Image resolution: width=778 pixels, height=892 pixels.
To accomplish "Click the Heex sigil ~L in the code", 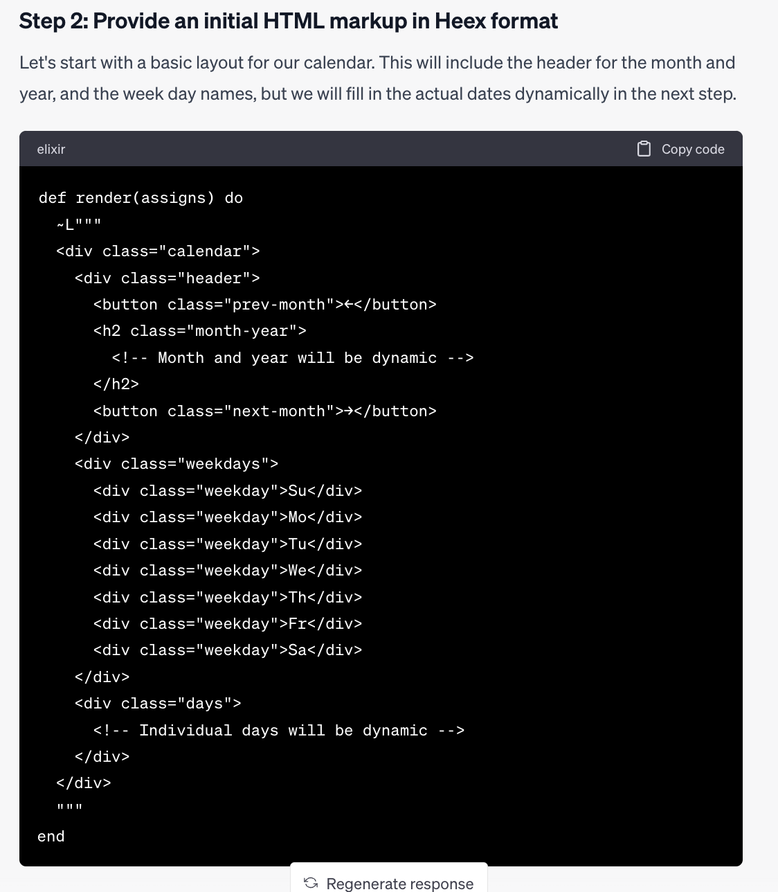I will point(64,224).
